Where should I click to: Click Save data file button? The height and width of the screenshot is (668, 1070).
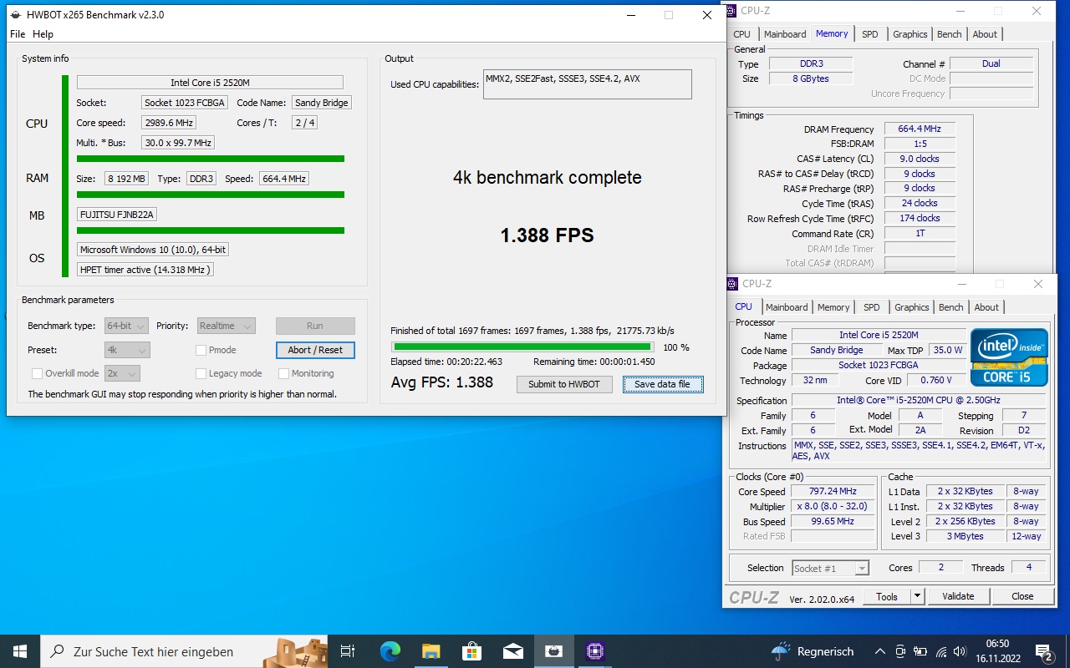(662, 384)
